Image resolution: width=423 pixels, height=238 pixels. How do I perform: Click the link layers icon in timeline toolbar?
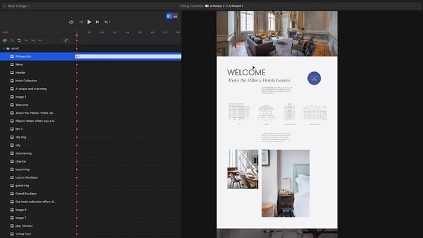click(5, 40)
